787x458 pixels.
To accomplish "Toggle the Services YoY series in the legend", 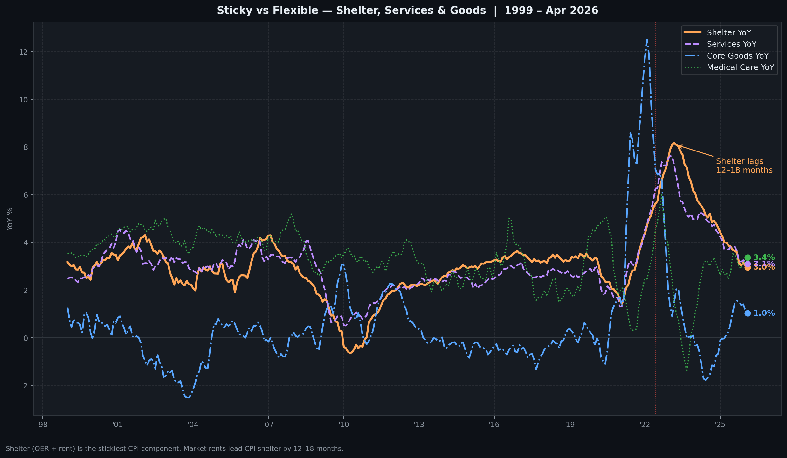I will coord(731,44).
